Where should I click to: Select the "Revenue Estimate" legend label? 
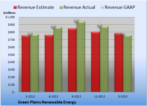36,7
